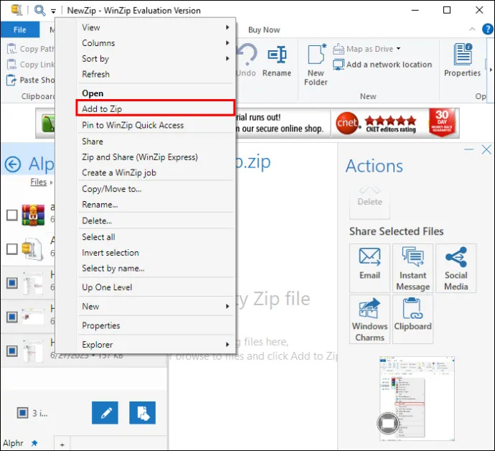Expand the ribbon overflow arrow at right
Image resolution: width=495 pixels, height=451 pixels.
tap(490, 70)
